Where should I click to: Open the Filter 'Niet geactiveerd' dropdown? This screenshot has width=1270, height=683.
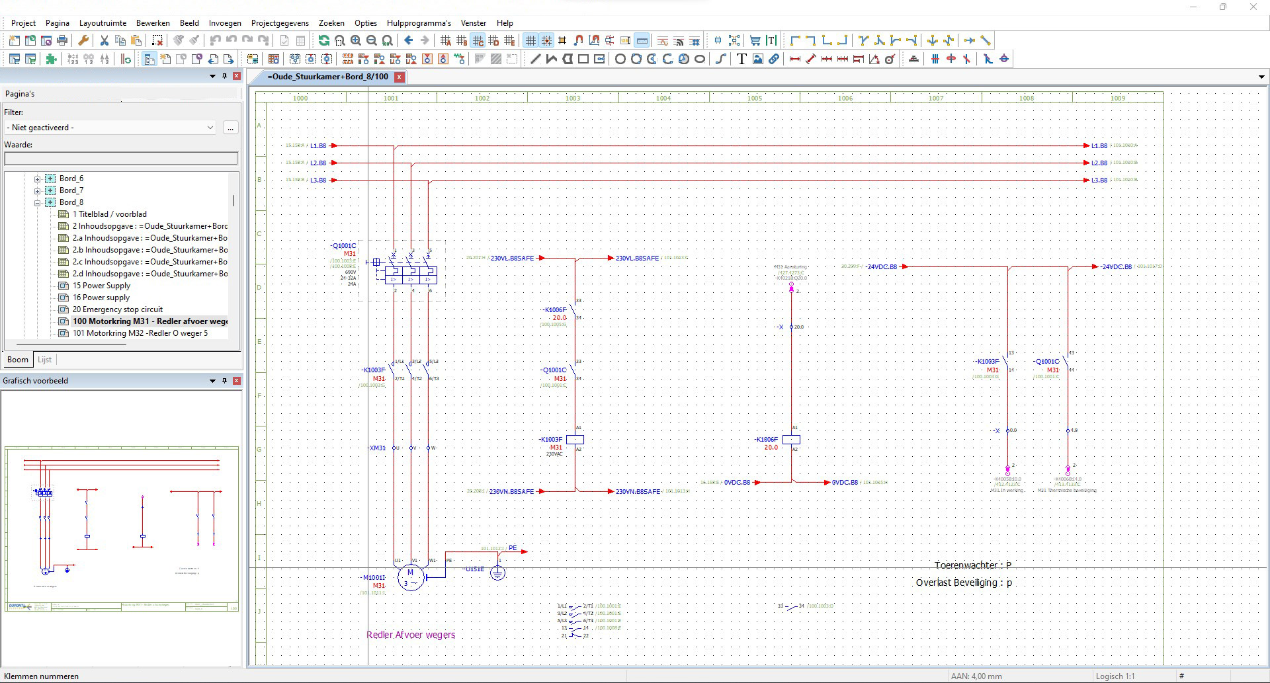point(110,128)
